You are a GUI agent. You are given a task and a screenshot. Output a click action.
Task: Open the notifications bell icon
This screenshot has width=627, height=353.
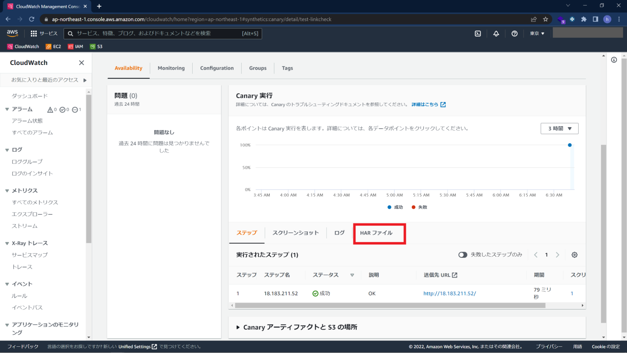(496, 34)
